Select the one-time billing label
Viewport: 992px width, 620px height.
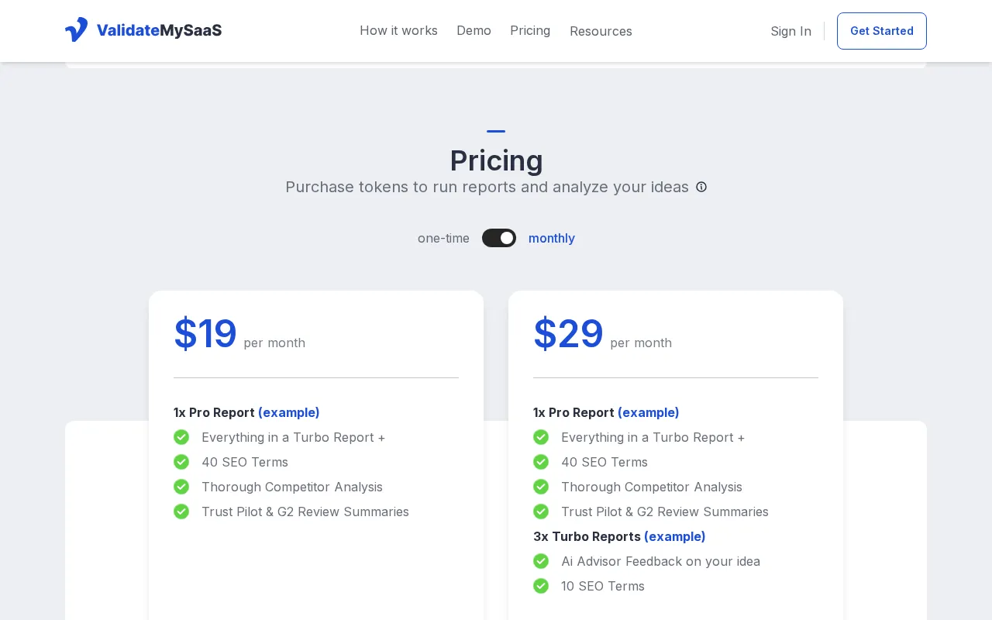443,238
